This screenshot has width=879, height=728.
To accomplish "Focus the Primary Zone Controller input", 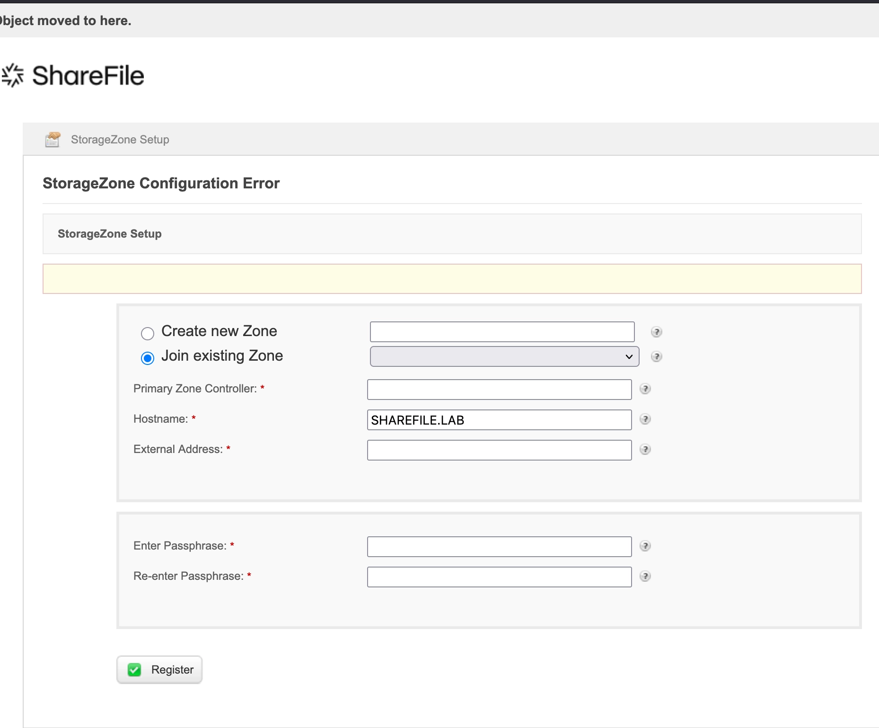I will (x=499, y=389).
